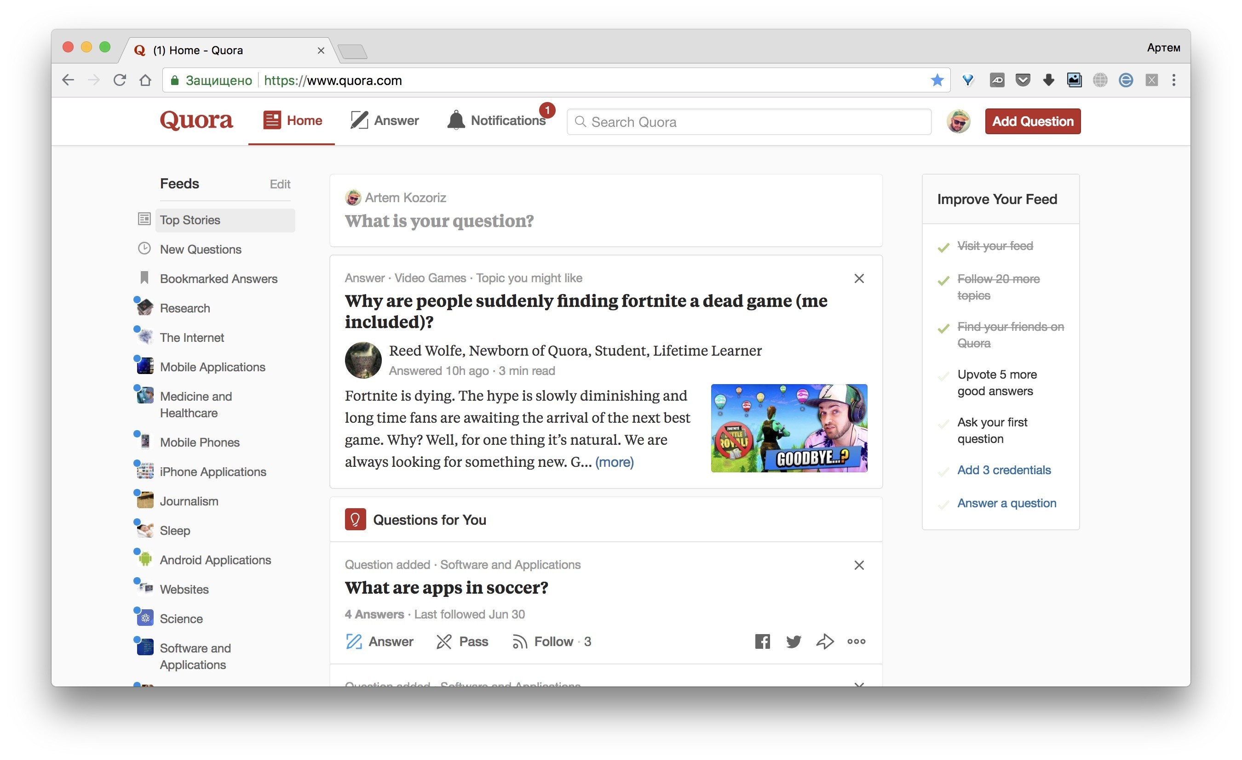Open a new browser tab
Viewport: 1242px width, 760px height.
click(352, 51)
